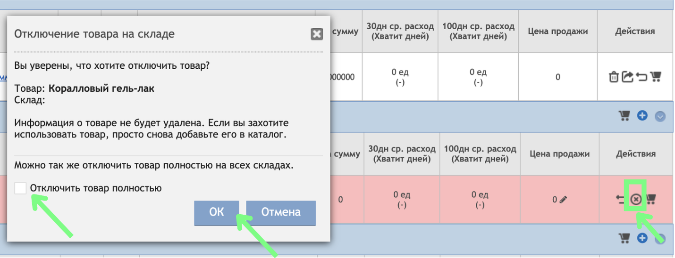
Task: Click the cart icon in the pink row
Action: click(x=650, y=200)
